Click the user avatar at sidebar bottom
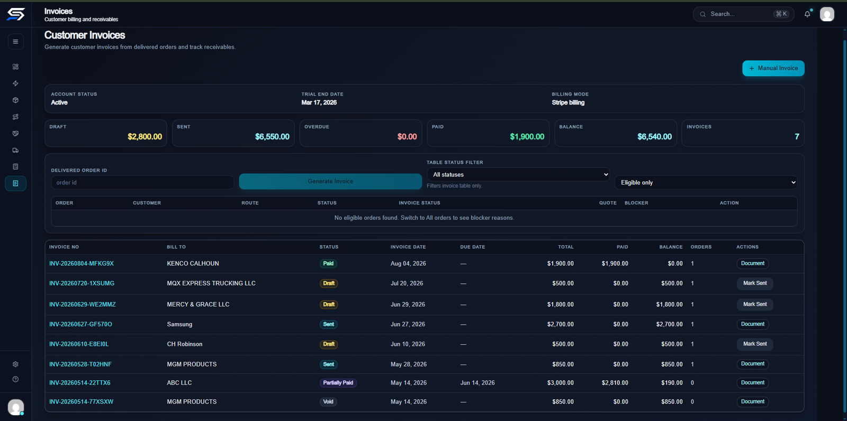This screenshot has width=847, height=421. (16, 407)
